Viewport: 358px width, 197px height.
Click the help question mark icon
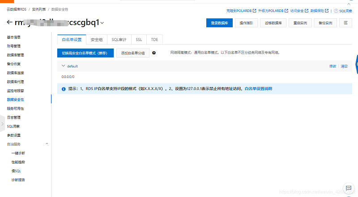point(154,53)
